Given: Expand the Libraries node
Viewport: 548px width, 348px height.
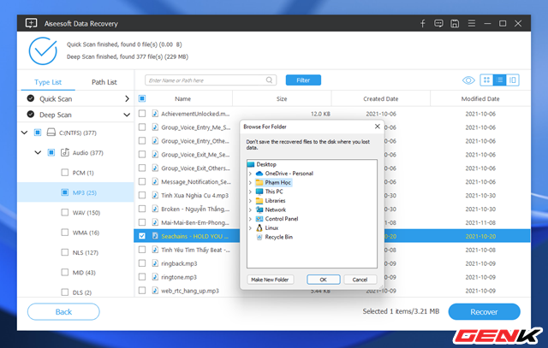Looking at the screenshot, I should (x=250, y=201).
